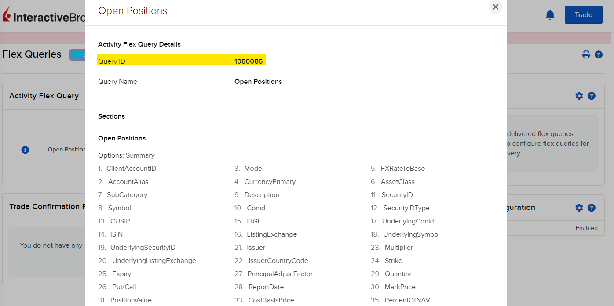Open the Activity Flex Query settings gear
Screen dimensions: 614x306
[x=579, y=95]
